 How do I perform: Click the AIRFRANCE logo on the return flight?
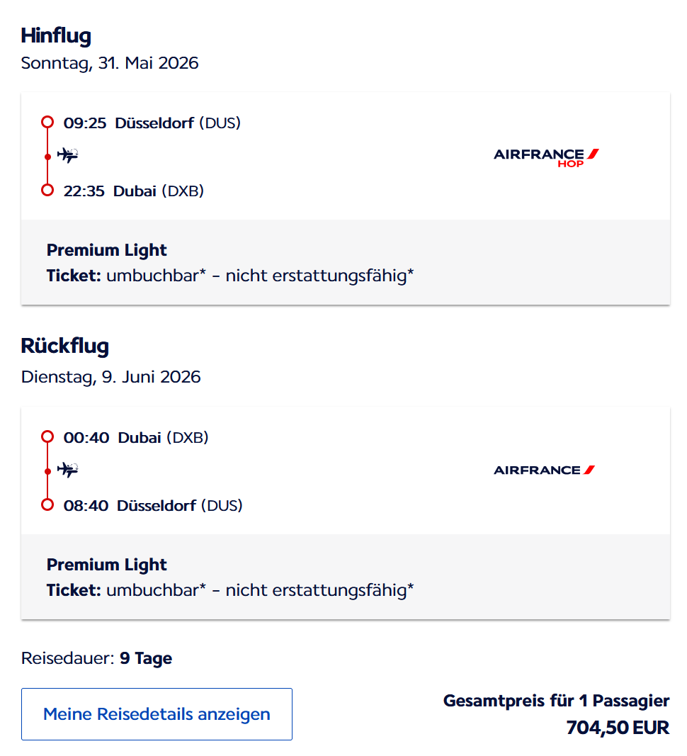(x=543, y=469)
